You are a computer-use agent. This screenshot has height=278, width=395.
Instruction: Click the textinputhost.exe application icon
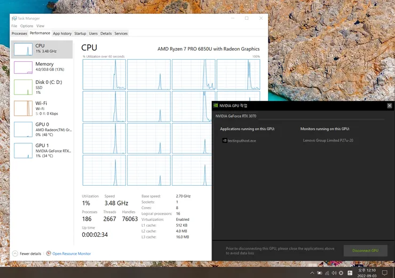click(224, 140)
